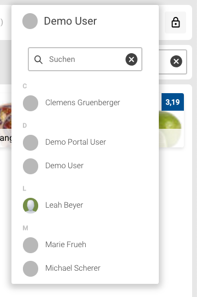Click Clemens Gruenberger's grey avatar
The image size is (197, 297).
(31, 103)
